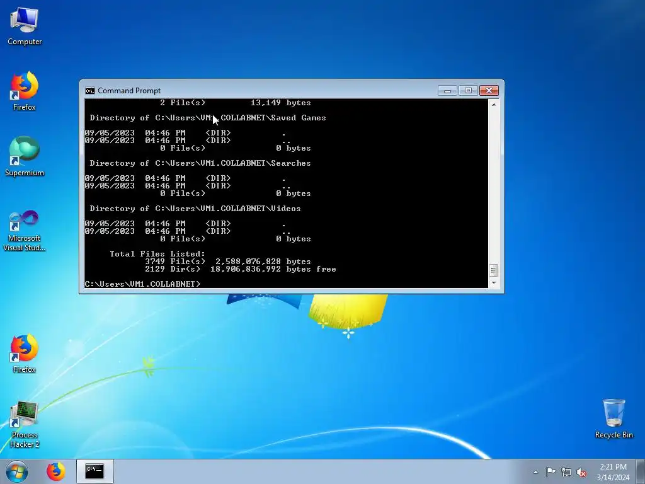
Task: Click the '13,149 bytes' line
Action: tap(236, 103)
